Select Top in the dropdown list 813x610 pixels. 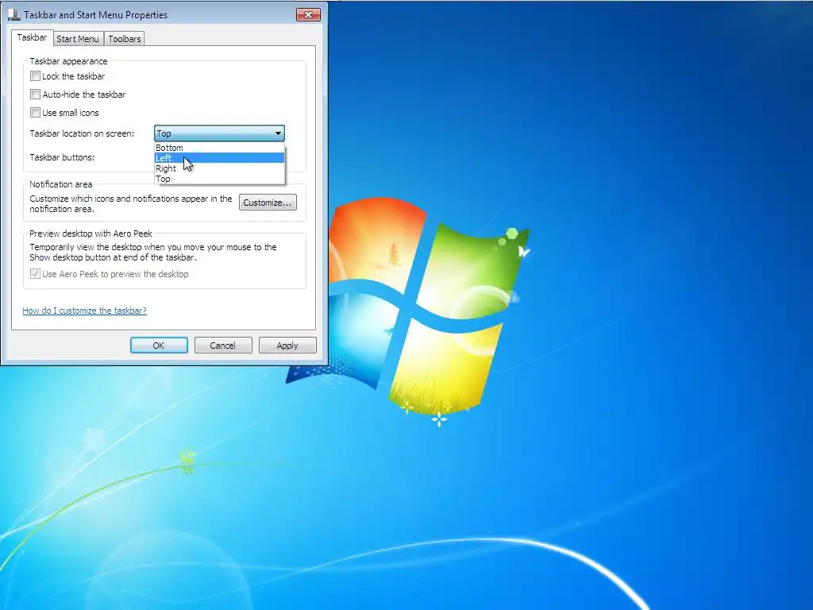coord(220,179)
